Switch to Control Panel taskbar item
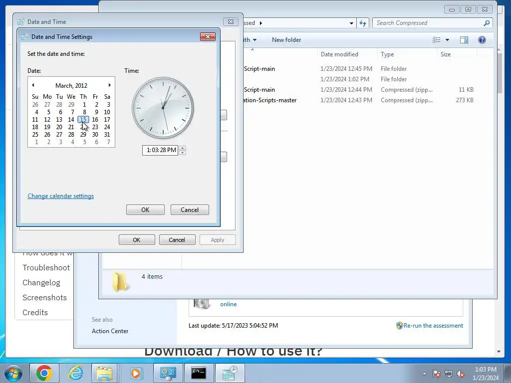The width and height of the screenshot is (511, 383). point(168,373)
